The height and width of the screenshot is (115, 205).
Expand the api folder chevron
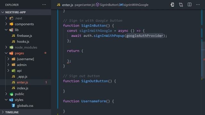(x=8, y=71)
